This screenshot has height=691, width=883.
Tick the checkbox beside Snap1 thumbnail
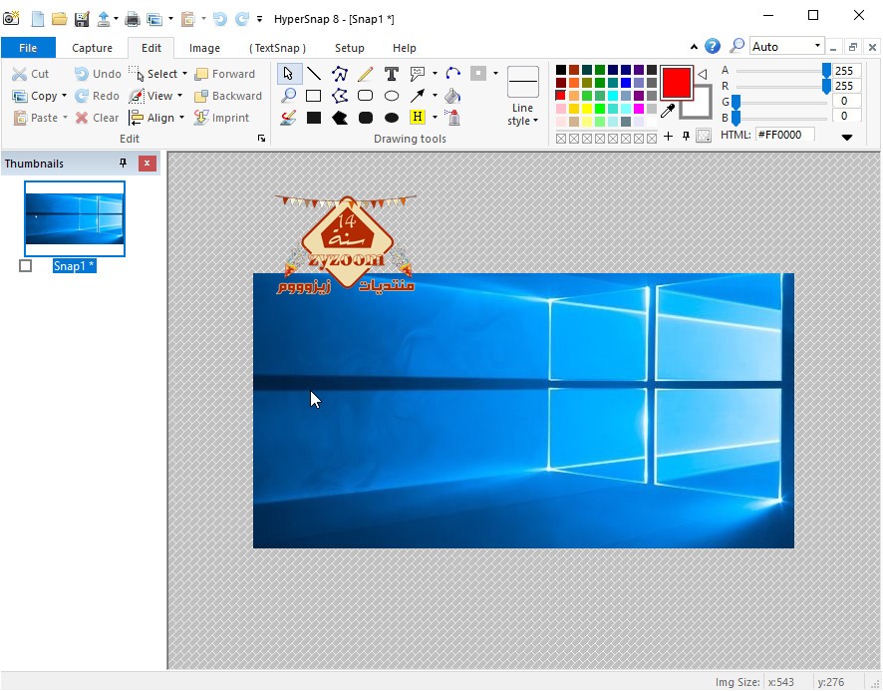click(x=25, y=265)
